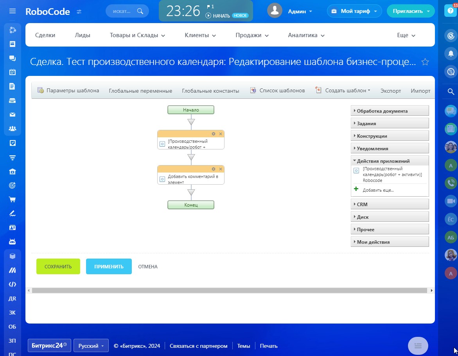Screen dimensions: 458x356
Task: Remove the Производственный календарь activity with X
Action: (x=221, y=134)
